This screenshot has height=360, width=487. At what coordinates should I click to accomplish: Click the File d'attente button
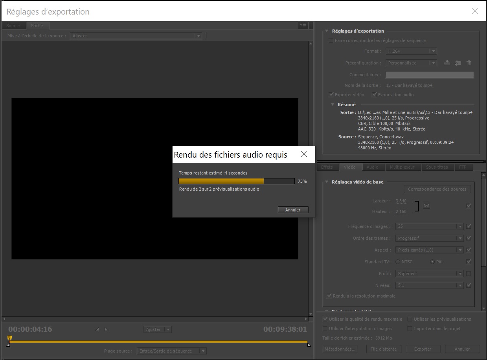coord(384,349)
